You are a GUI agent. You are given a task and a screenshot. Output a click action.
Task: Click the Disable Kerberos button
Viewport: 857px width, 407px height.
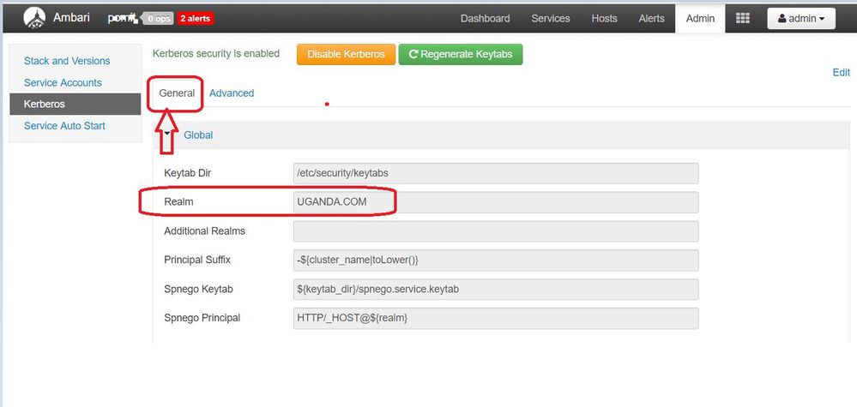pyautogui.click(x=346, y=55)
